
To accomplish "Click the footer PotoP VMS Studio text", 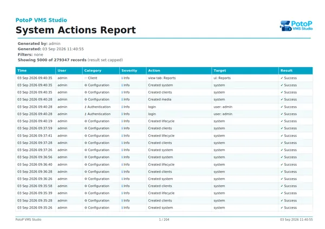I will 28,219.
